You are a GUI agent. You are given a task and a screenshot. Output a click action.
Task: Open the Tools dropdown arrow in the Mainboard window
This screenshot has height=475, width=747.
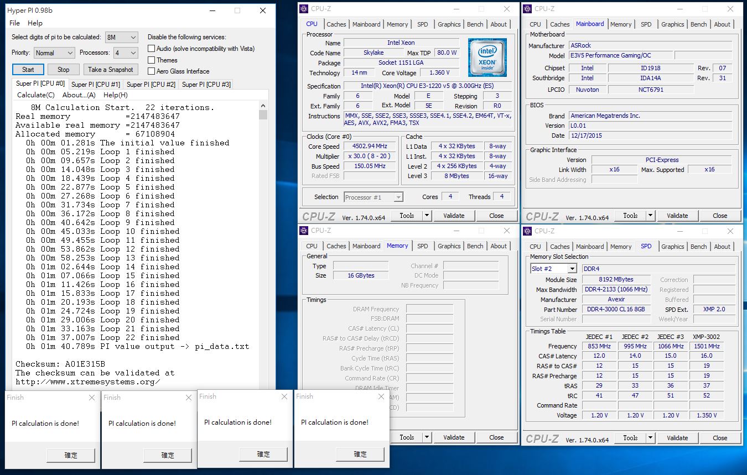pyautogui.click(x=650, y=216)
